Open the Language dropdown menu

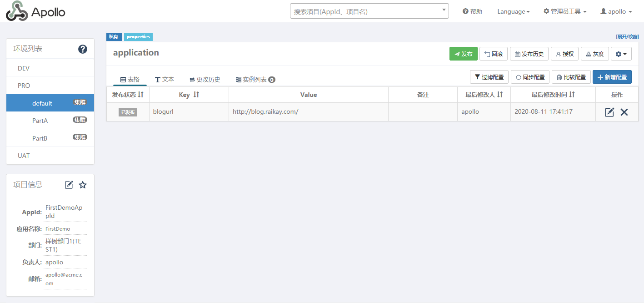tap(513, 11)
